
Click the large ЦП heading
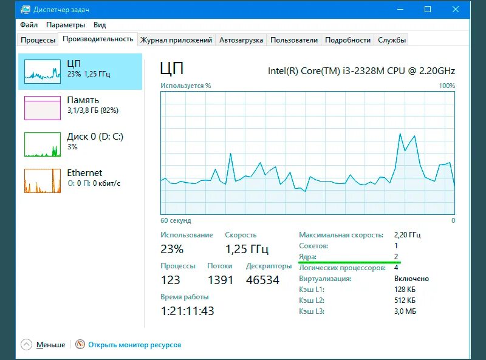172,68
